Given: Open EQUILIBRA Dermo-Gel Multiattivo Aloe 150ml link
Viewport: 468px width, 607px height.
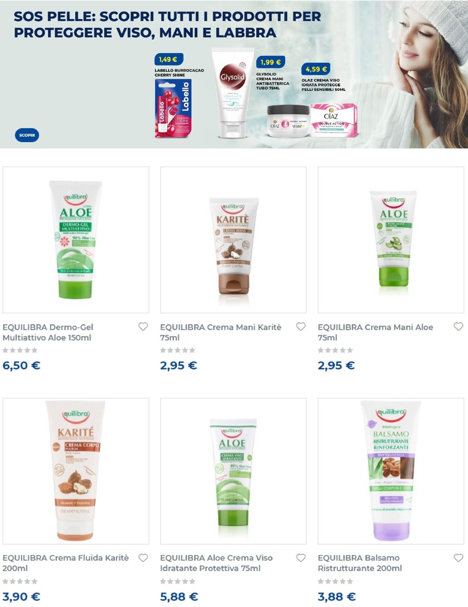Looking at the screenshot, I should coord(48,332).
